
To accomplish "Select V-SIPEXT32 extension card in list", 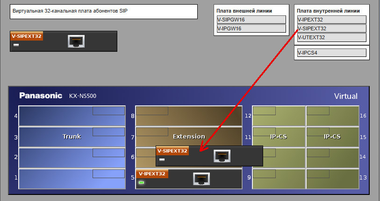I will coord(331,28).
